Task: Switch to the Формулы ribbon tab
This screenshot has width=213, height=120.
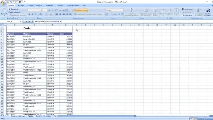Action: coord(50,5)
